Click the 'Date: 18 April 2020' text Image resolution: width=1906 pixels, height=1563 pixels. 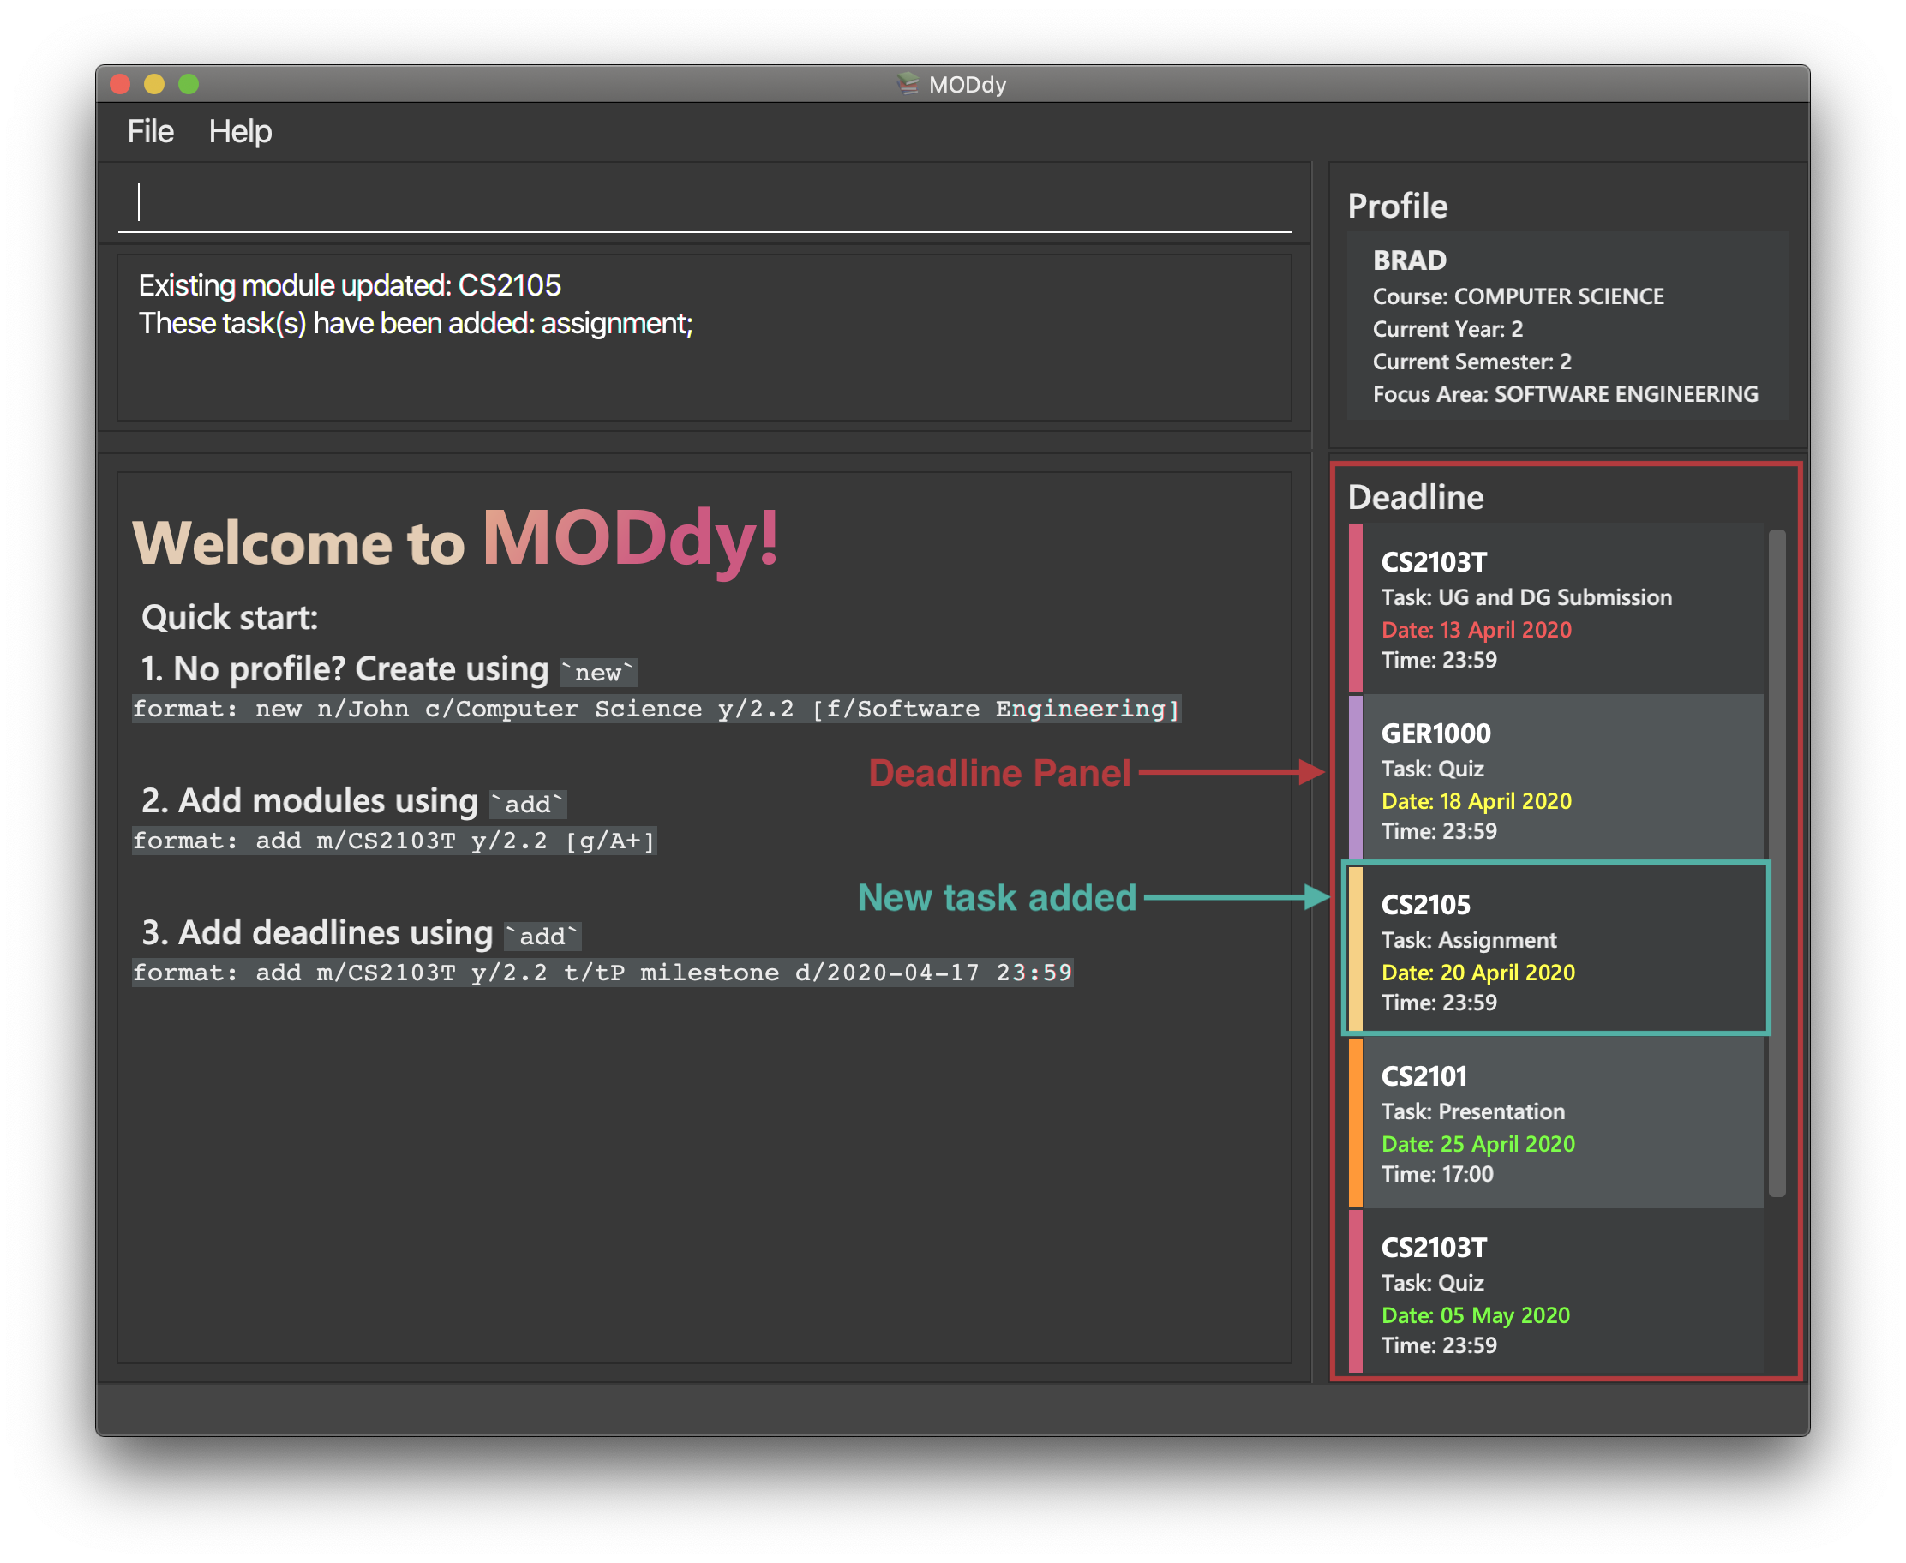click(x=1477, y=800)
